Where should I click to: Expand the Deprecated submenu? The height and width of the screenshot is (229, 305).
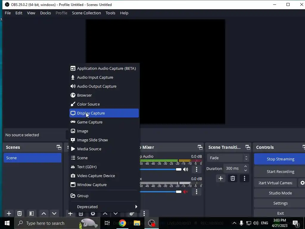104,207
